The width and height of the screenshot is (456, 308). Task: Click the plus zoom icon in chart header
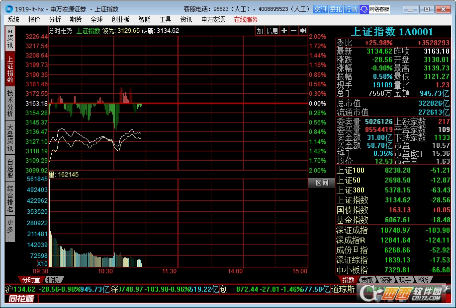pyautogui.click(x=284, y=31)
